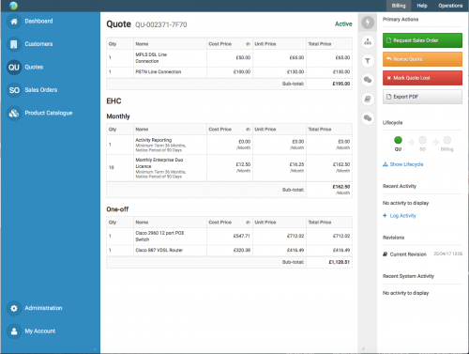The height and width of the screenshot is (354, 469).
Task: Toggle cost price visibility in One-off table
Action: 248,223
